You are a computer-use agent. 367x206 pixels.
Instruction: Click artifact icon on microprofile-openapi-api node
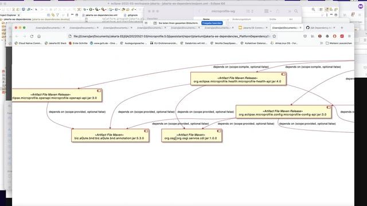tap(99, 90)
